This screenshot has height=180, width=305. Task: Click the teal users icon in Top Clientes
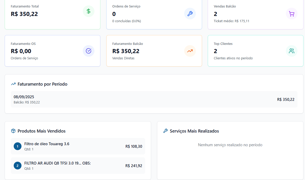tap(292, 51)
